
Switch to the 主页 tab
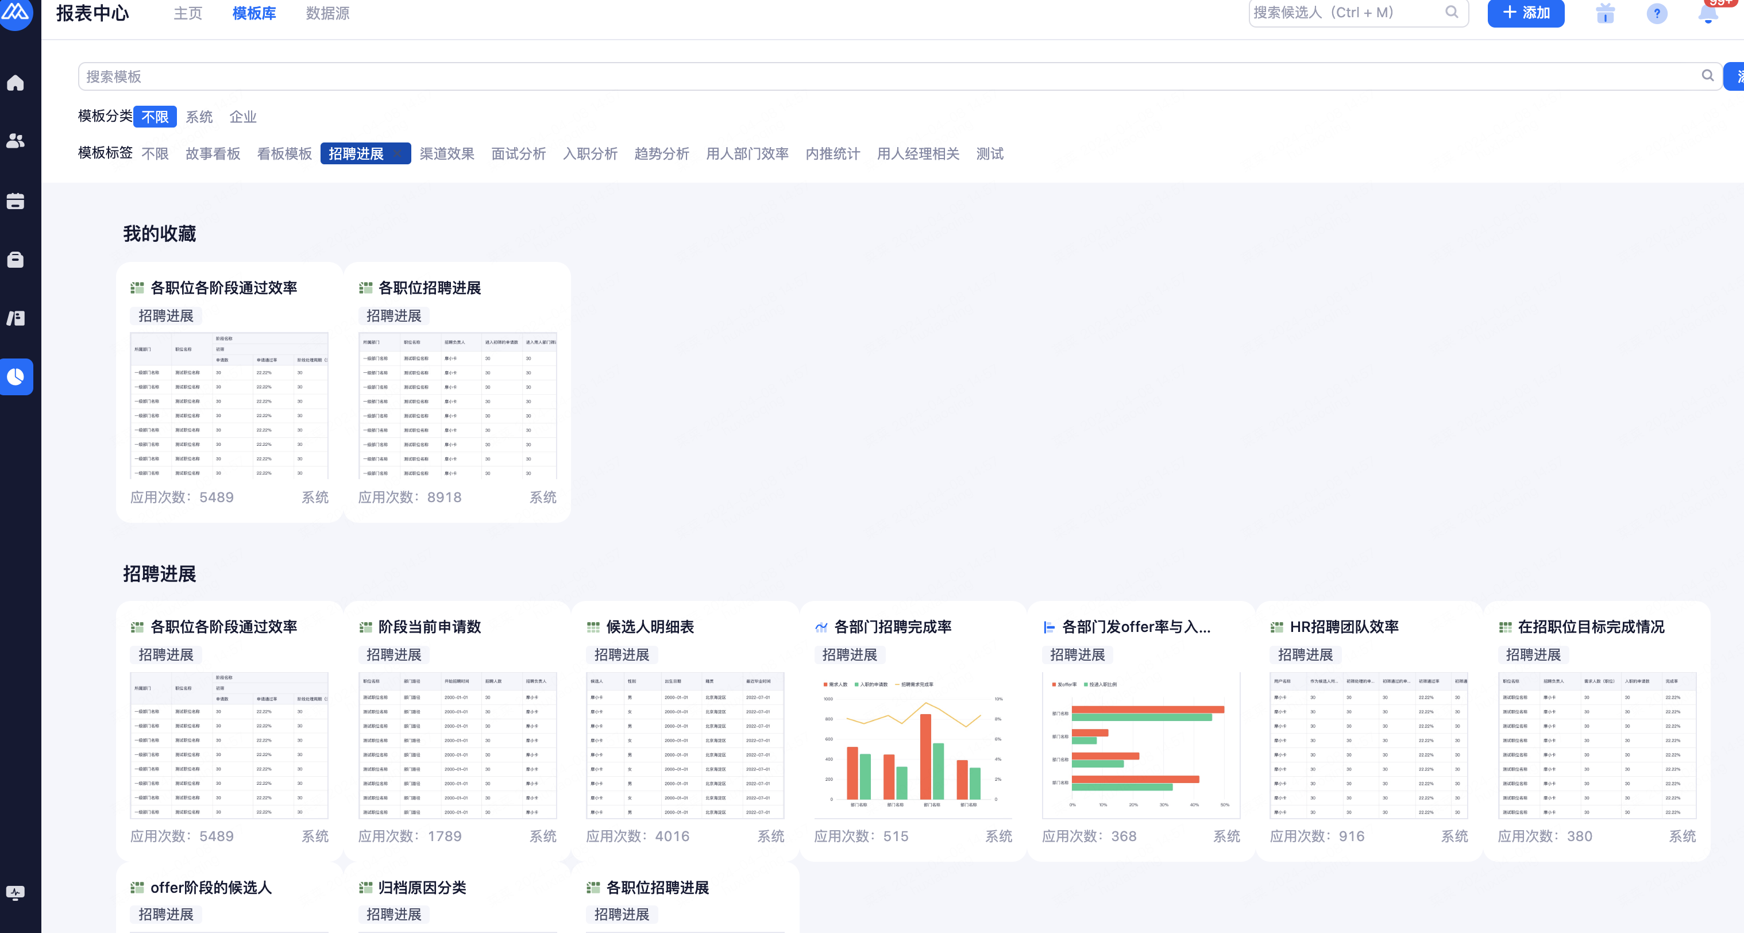click(x=187, y=13)
